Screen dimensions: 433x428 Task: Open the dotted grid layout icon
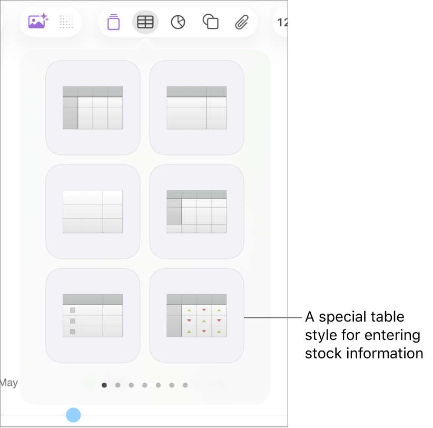pos(66,22)
